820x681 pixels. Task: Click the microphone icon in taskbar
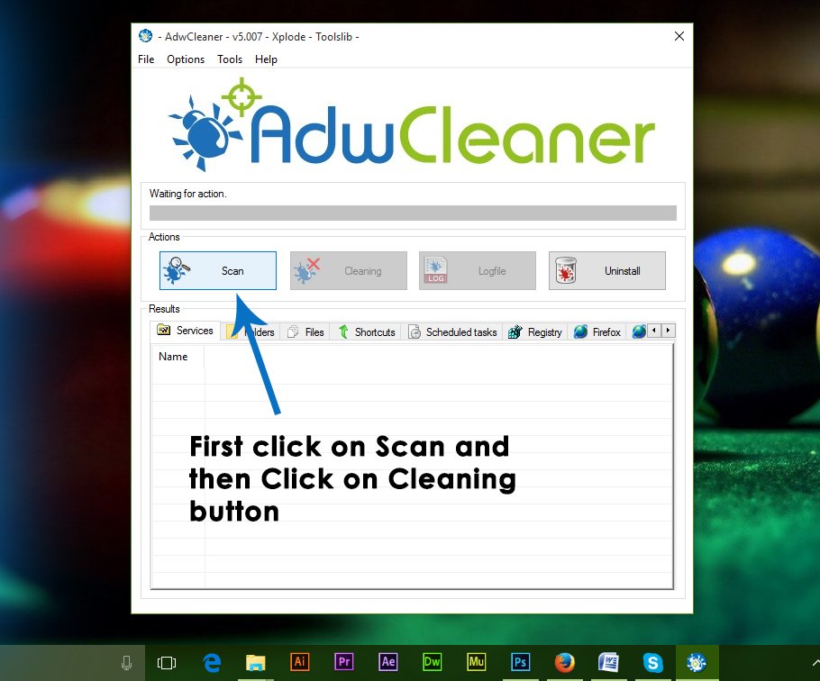point(126,663)
